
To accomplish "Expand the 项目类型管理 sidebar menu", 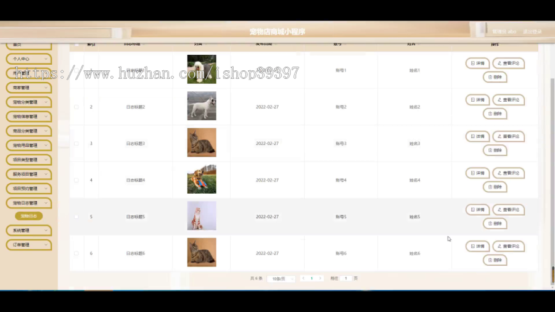I will [x=28, y=160].
